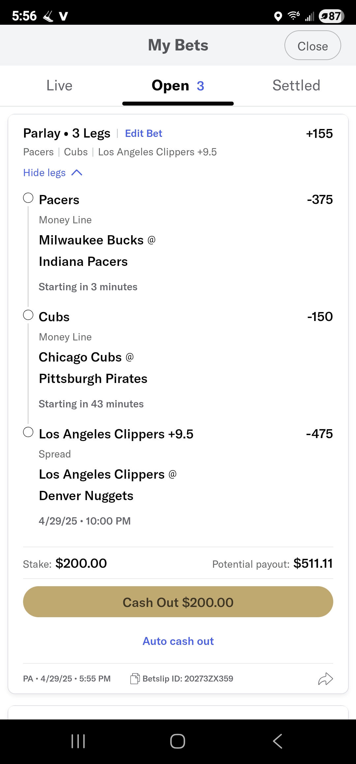Select the Pacers leg status circle
Screen dimensions: 356x764
click(28, 198)
